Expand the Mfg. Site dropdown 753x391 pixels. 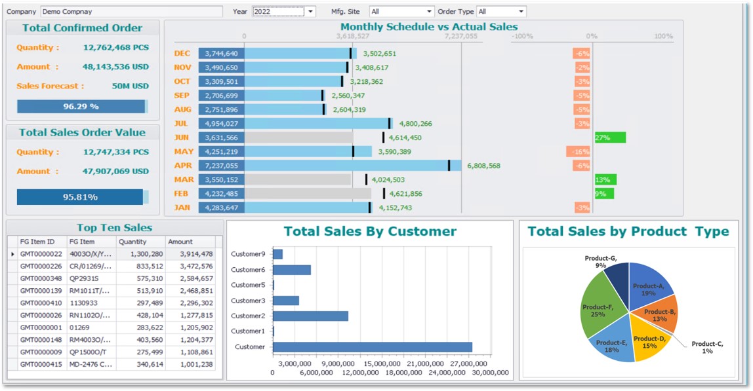[x=430, y=12]
